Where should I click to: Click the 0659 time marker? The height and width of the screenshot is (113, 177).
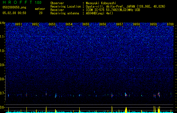(x=153, y=24)
